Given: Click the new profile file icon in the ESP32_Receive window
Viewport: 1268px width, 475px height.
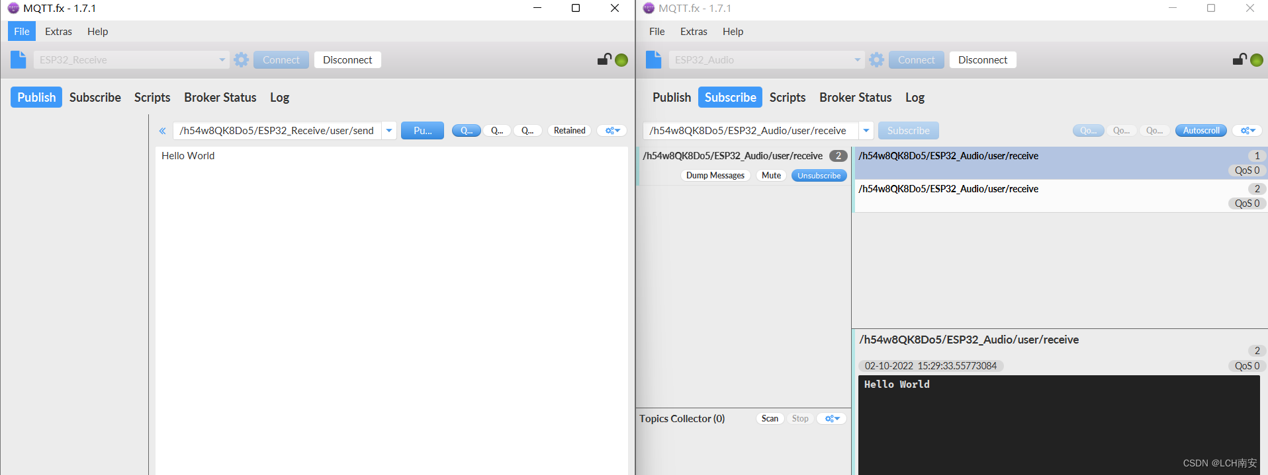Looking at the screenshot, I should pyautogui.click(x=19, y=59).
